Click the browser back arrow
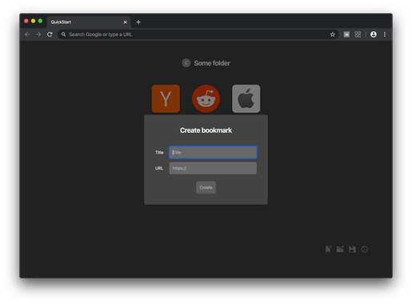412x304 pixels. 27,34
